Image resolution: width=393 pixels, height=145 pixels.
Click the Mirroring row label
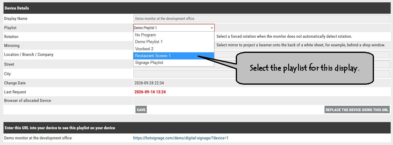coord(12,46)
